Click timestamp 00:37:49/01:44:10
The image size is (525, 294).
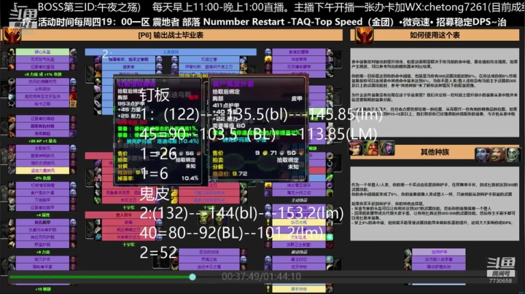(261, 277)
